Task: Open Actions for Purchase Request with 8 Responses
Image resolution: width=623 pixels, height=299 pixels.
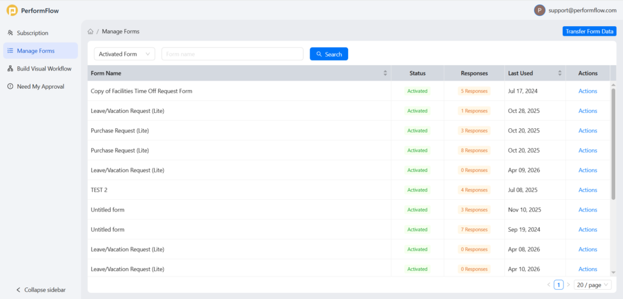Action: click(x=588, y=151)
